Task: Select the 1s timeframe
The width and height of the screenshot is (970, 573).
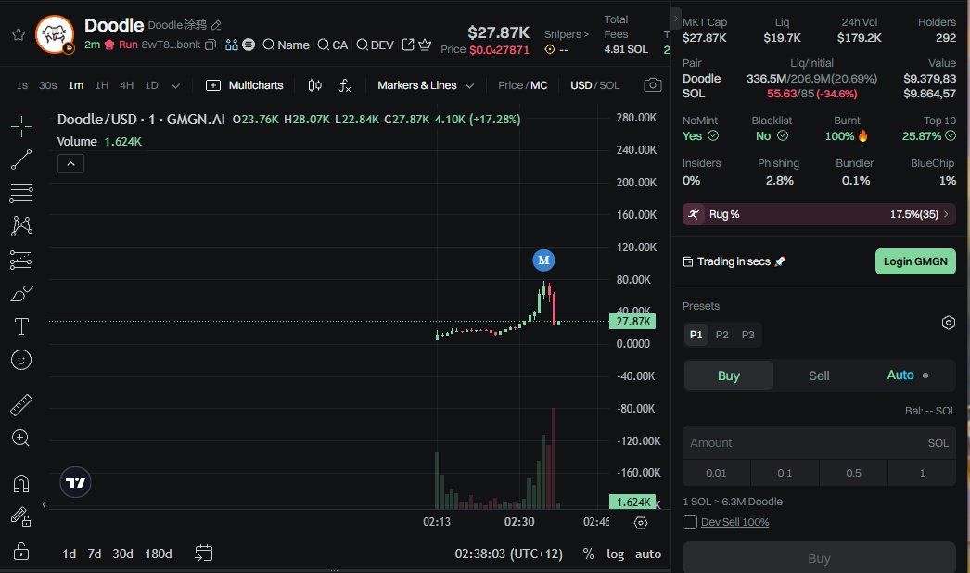Action: (21, 85)
